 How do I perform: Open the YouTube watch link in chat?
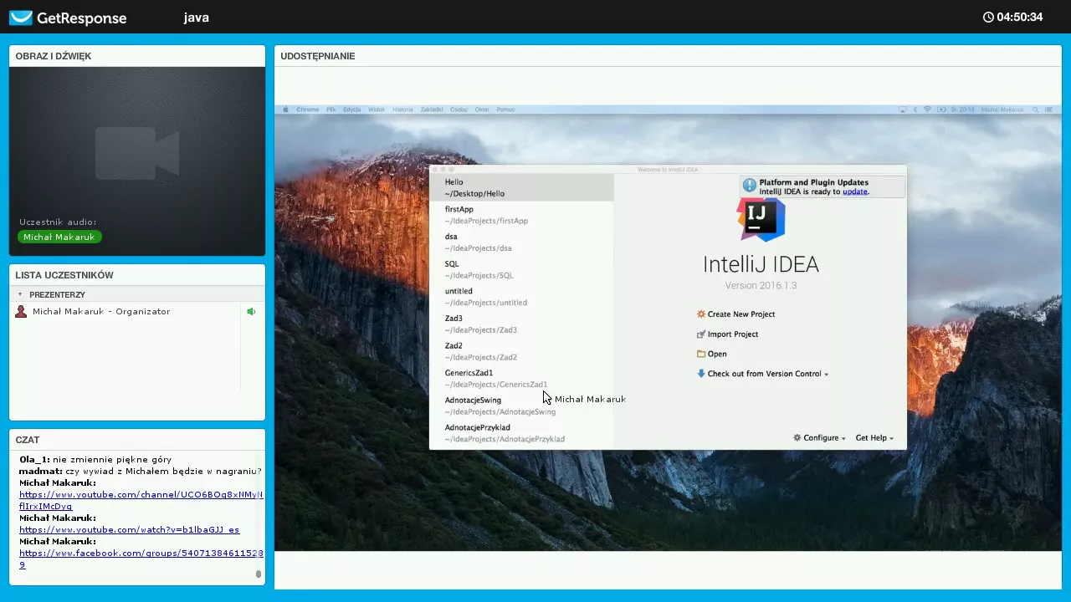pyautogui.click(x=129, y=530)
